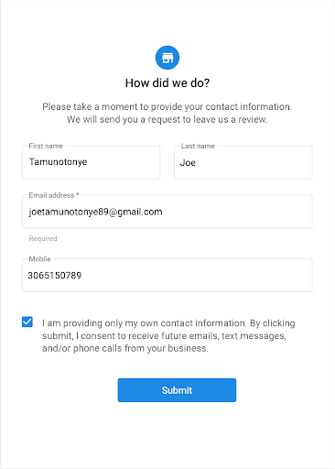Submit the review contact form
335x469 pixels.
point(177,390)
